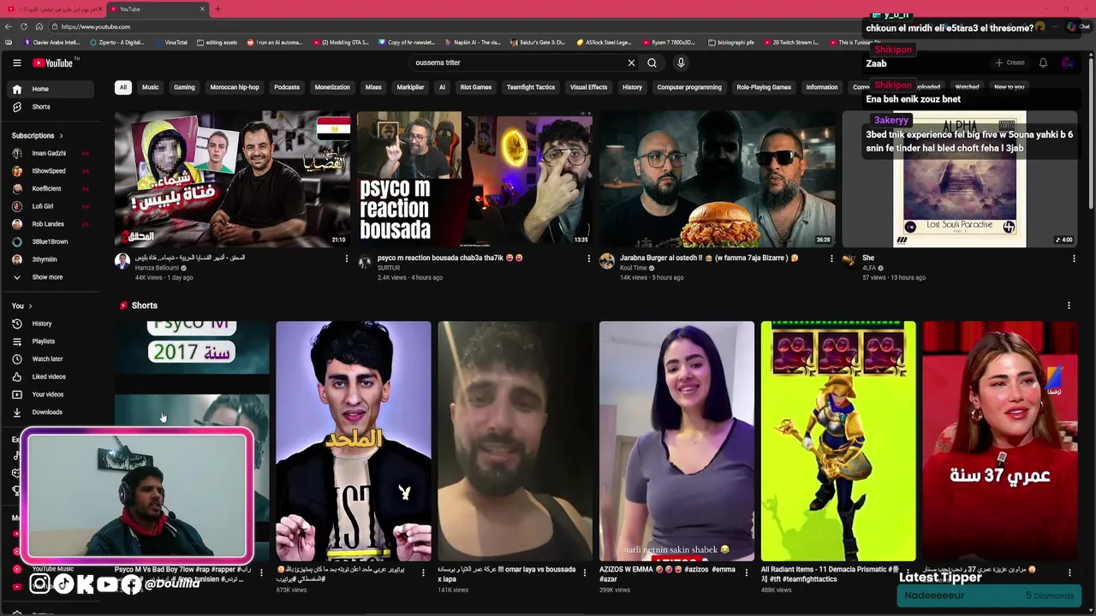Click the Koul Time channel avatar
The image size is (1096, 616).
607,261
